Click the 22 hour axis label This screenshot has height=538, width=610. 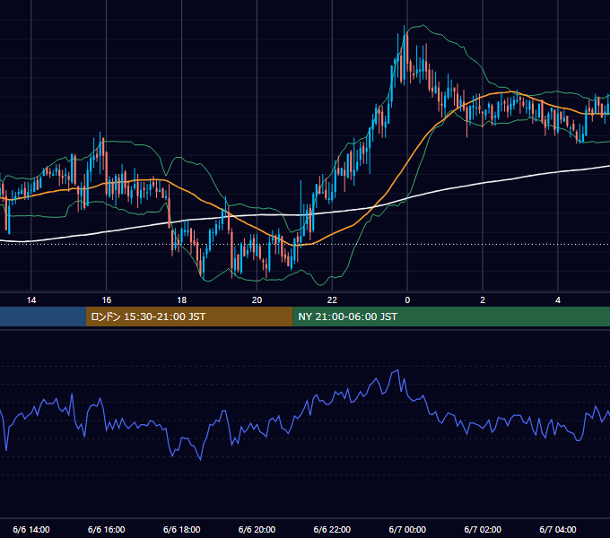pyautogui.click(x=332, y=300)
